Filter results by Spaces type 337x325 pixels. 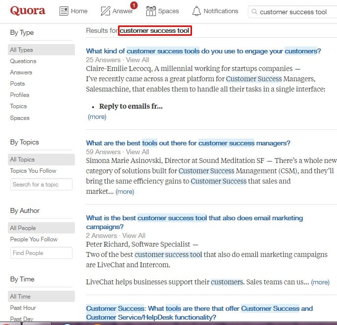(x=20, y=118)
